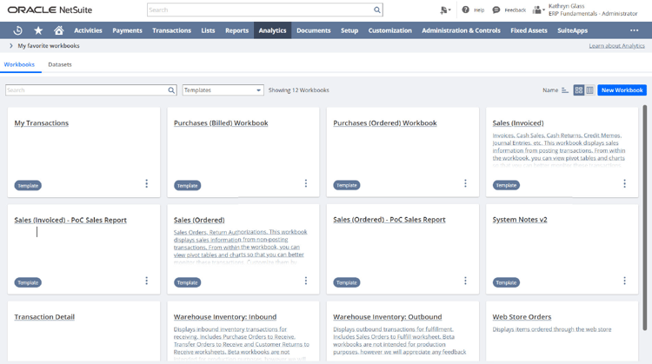Click Kathryn Glass user role label
This screenshot has height=364, width=652.
click(x=593, y=10)
